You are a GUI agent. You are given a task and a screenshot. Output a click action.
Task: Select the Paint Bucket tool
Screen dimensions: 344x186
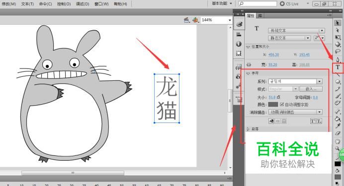pos(338,119)
